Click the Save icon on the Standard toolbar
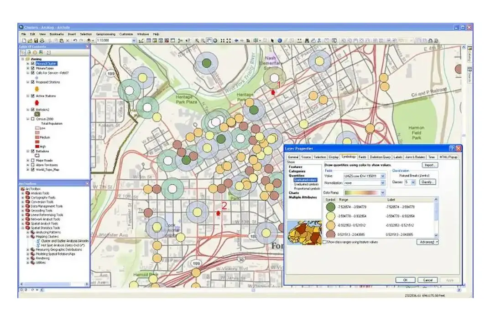Image resolution: width=485 pixels, height=314 pixels. click(36, 40)
